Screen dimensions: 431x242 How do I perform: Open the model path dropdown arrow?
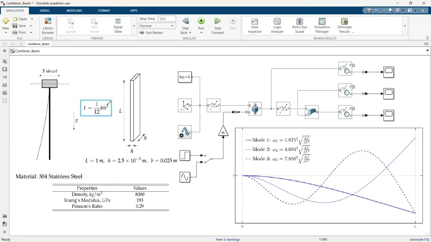[427, 51]
